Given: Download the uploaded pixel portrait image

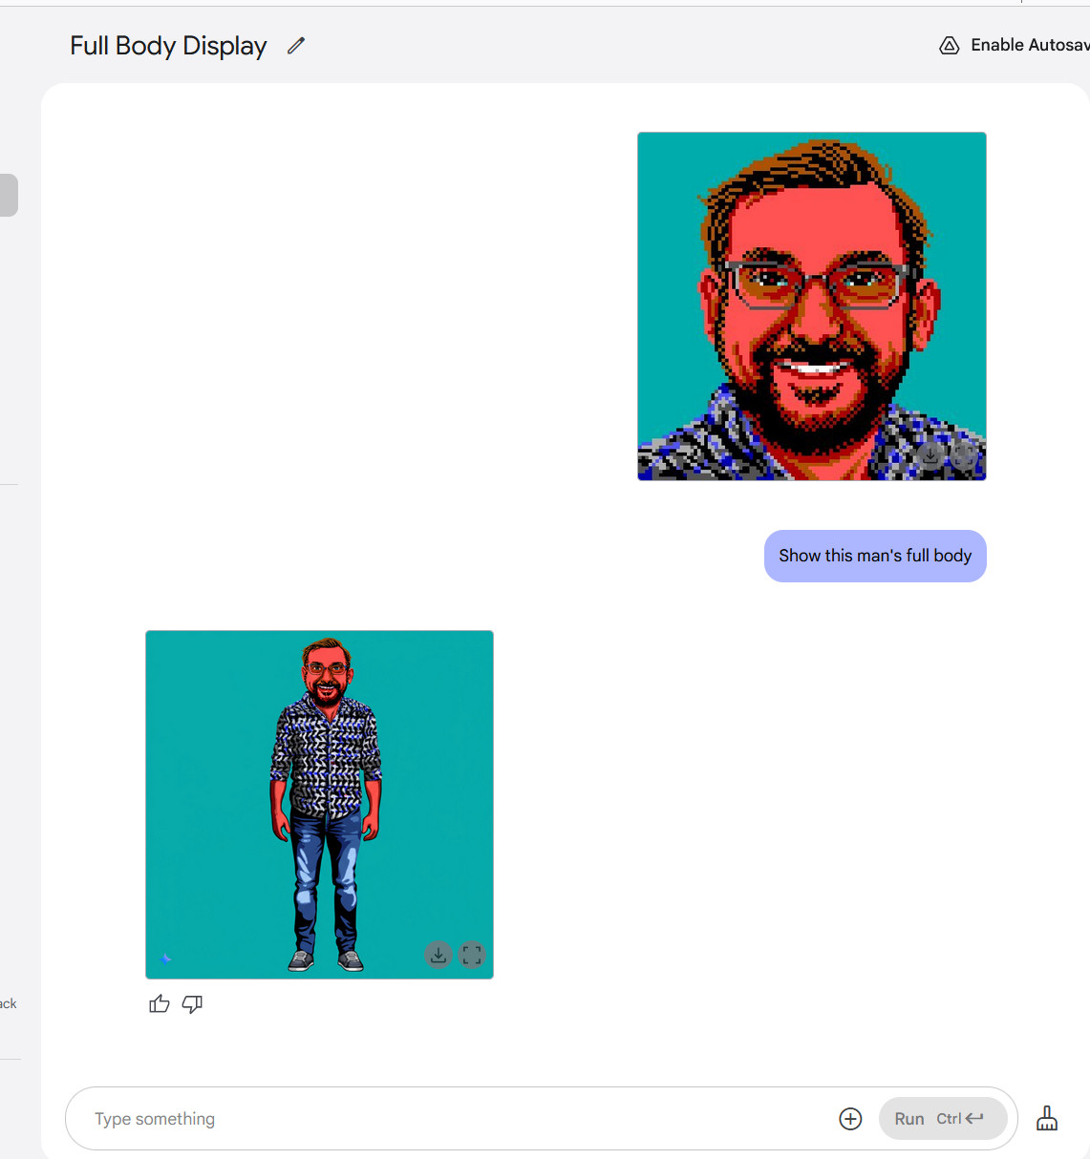Looking at the screenshot, I should [930, 456].
